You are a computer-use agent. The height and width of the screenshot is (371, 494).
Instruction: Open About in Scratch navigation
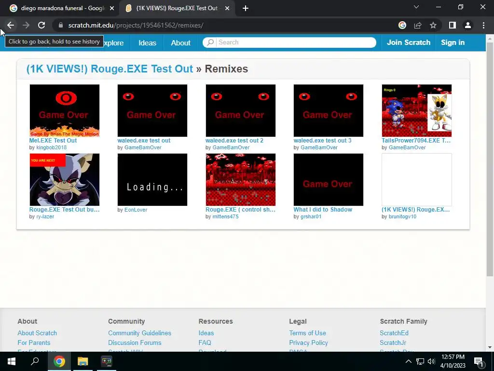(180, 43)
